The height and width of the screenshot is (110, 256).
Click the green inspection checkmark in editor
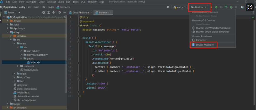[253, 17]
